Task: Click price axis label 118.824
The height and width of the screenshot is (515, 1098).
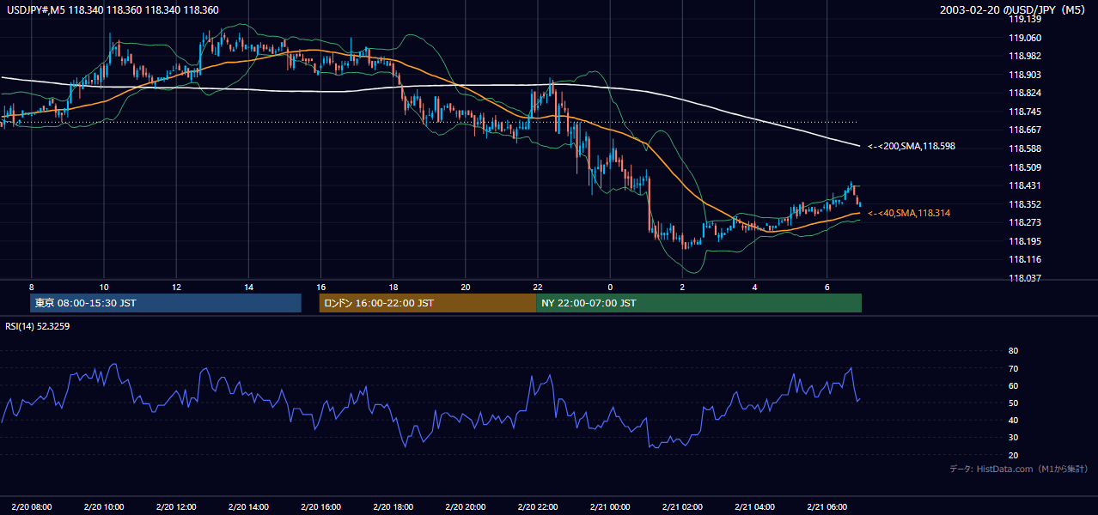Action: coord(1024,93)
